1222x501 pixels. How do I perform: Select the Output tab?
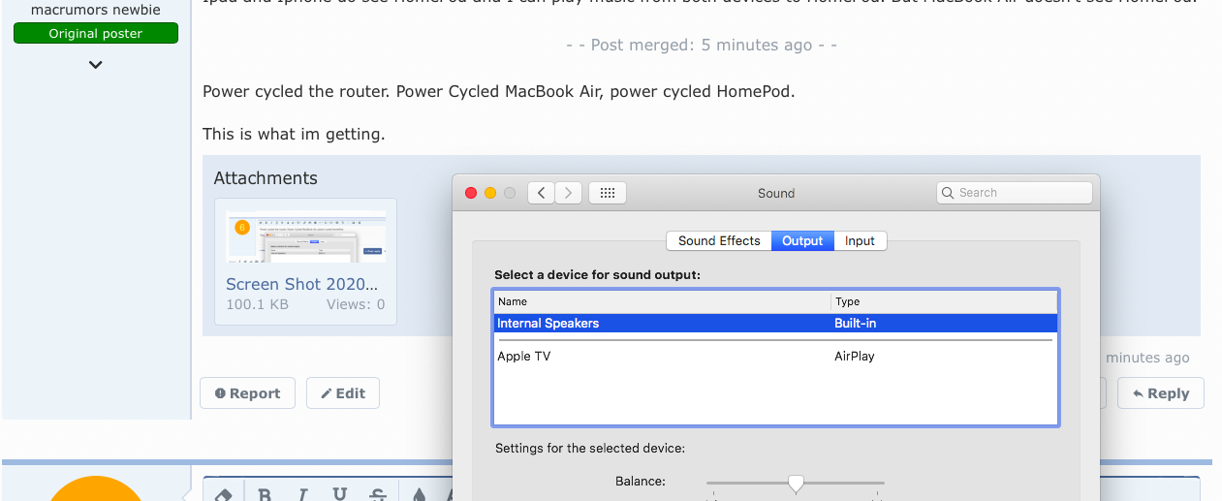[x=802, y=241]
